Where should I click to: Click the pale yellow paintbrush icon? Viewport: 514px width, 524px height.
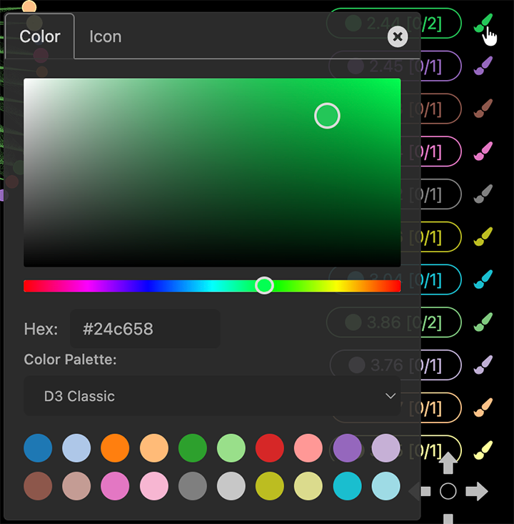pos(483,450)
